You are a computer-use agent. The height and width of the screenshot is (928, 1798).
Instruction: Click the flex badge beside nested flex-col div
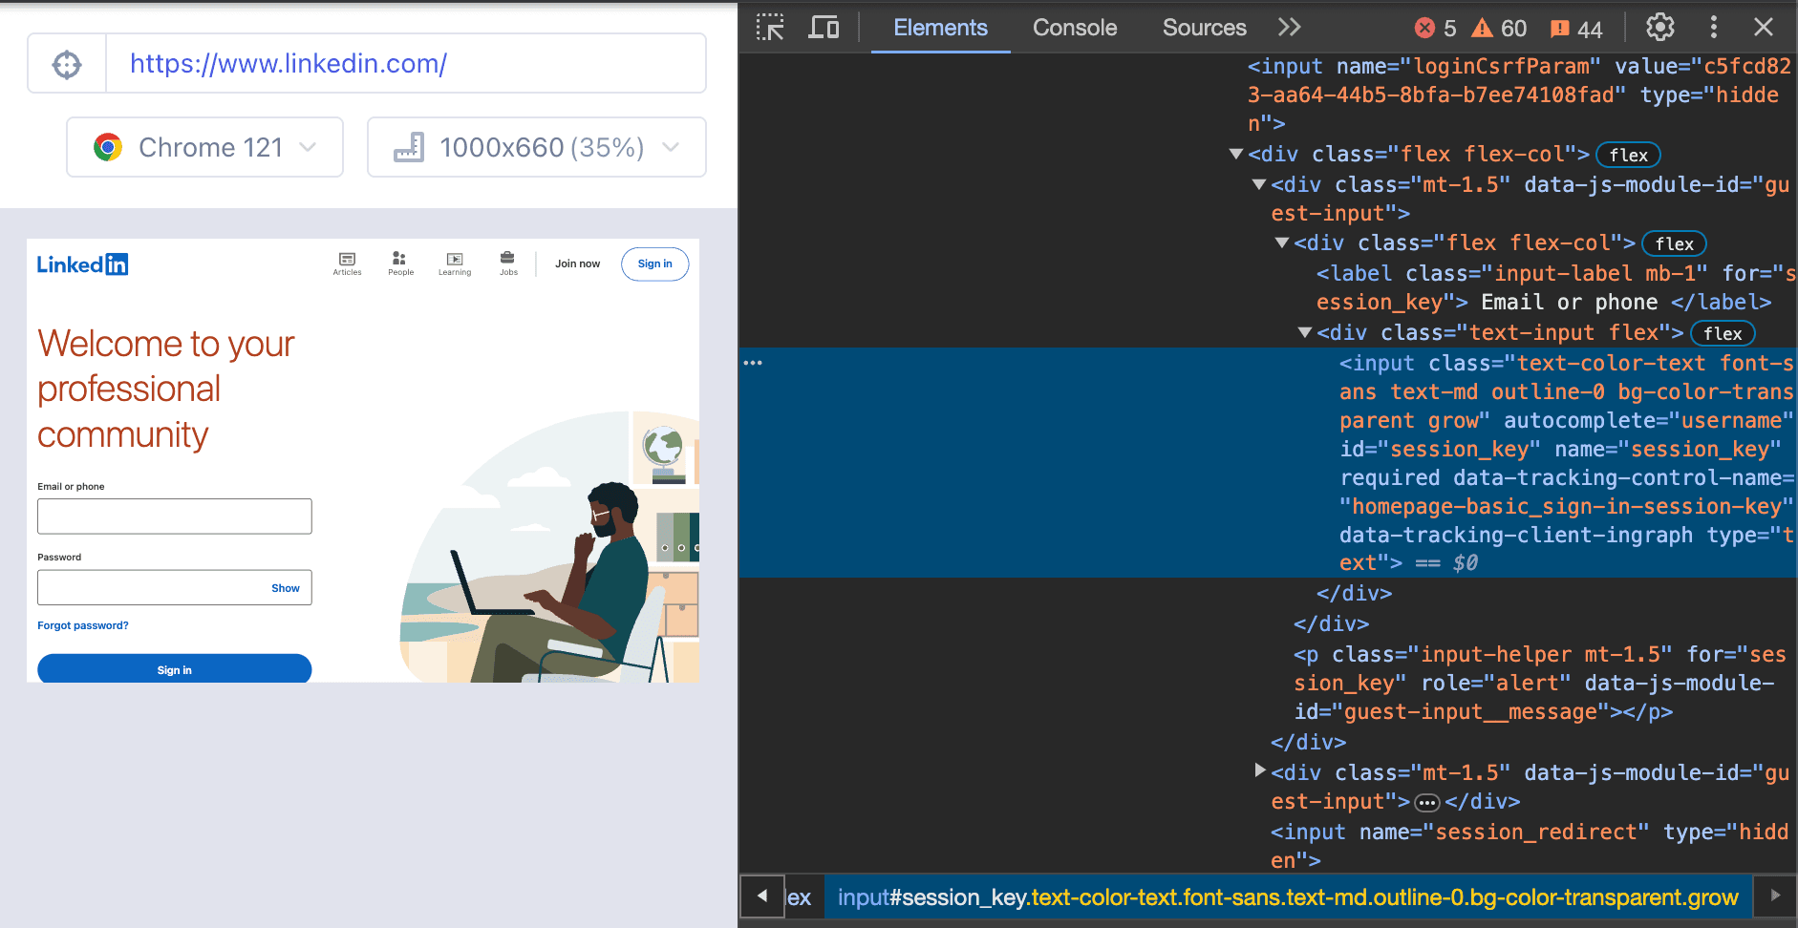[1675, 243]
